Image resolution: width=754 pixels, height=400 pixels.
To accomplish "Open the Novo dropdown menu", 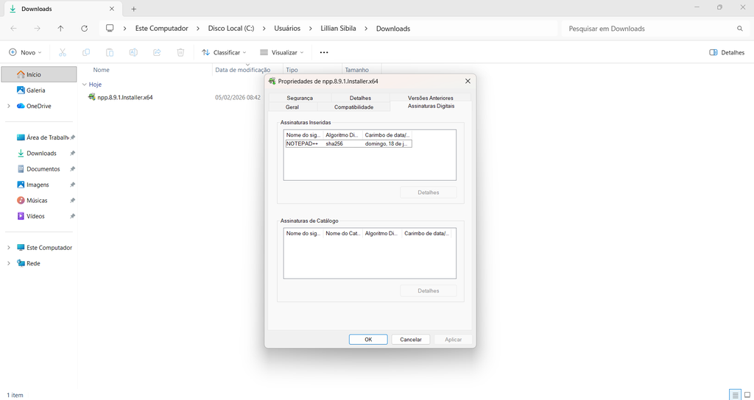I will [x=26, y=52].
